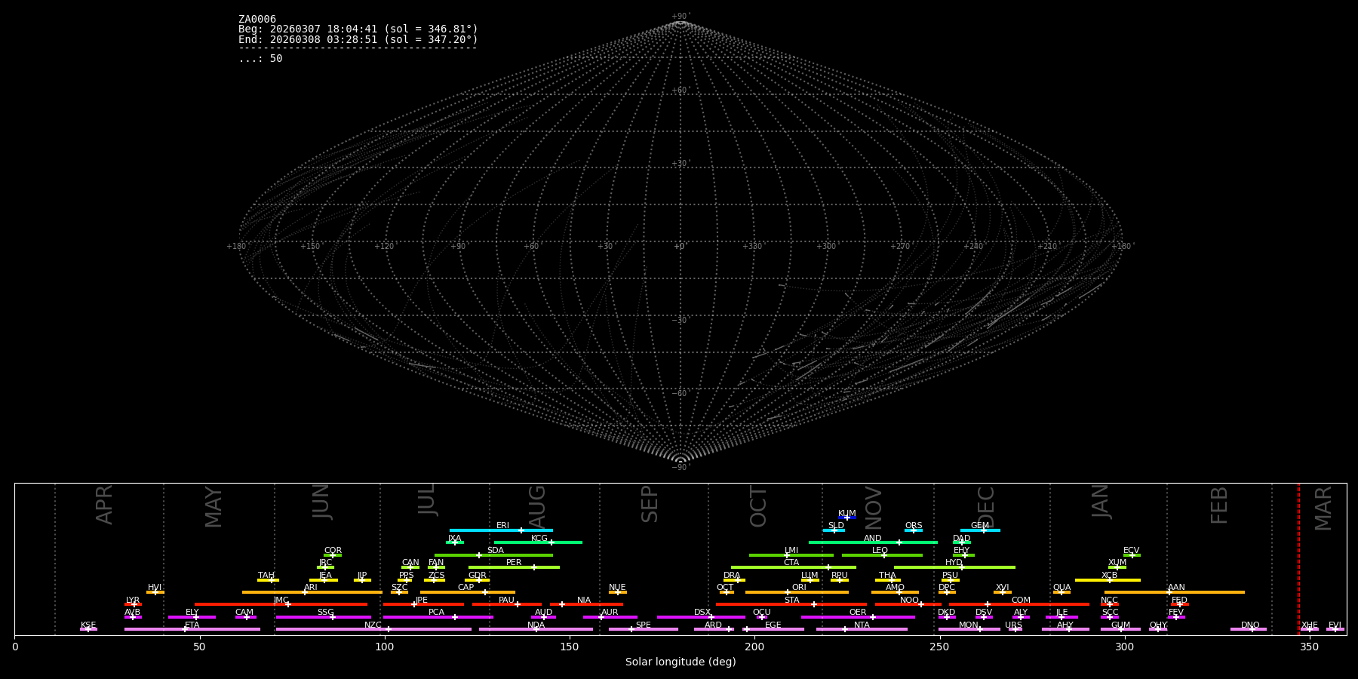The height and width of the screenshot is (679, 1358).
Task: Select the Beg: 20260307 18:04:41 line
Action: tap(358, 29)
